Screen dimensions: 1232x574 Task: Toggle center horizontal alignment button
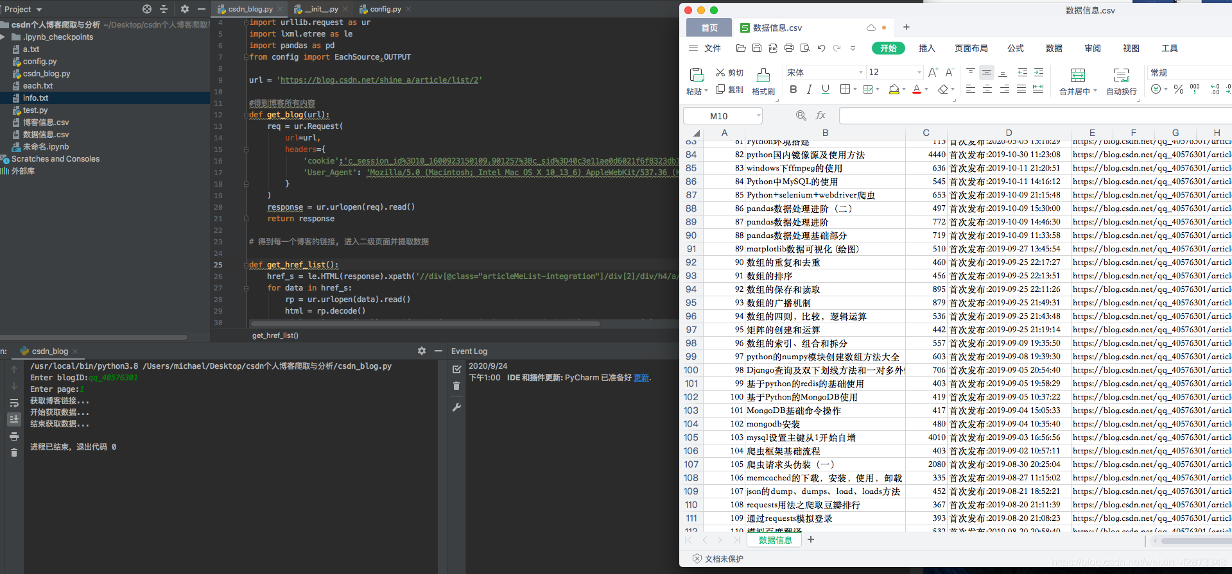[987, 89]
